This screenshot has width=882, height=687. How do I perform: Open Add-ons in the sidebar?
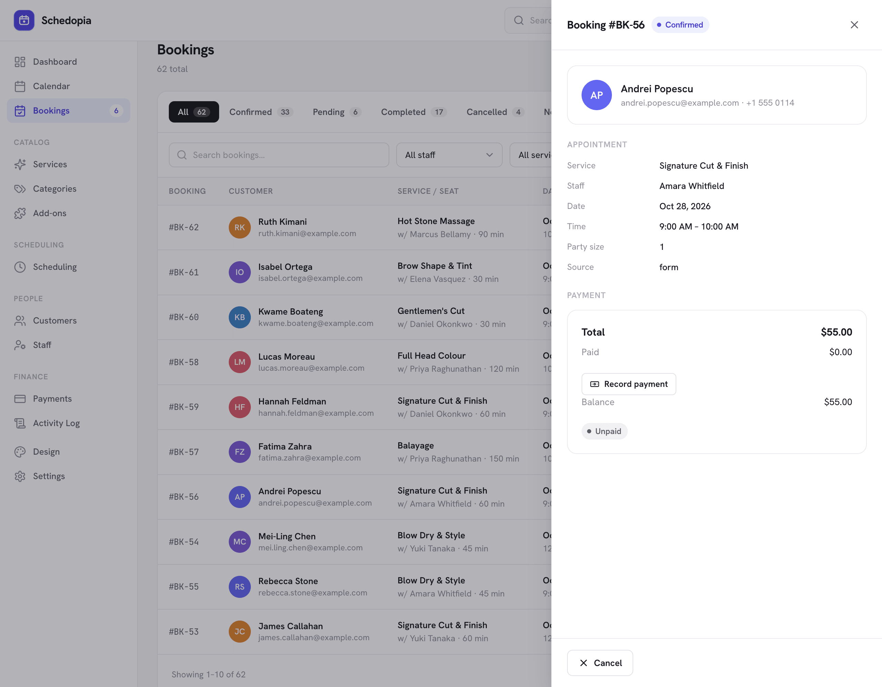[68, 213]
